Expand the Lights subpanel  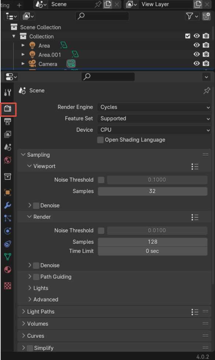pyautogui.click(x=30, y=288)
